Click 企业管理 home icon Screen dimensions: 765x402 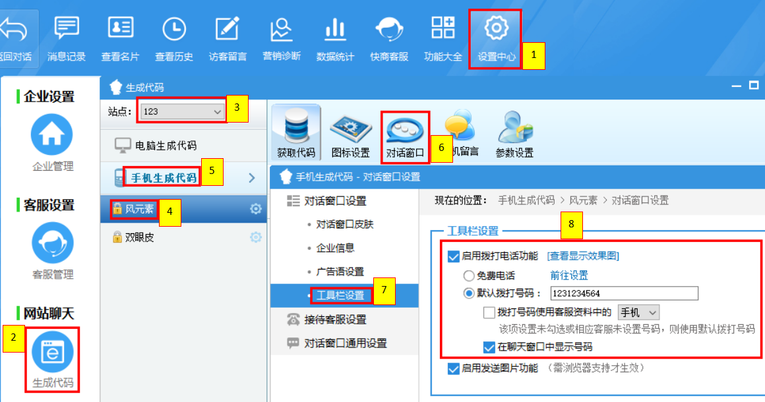[51, 134]
